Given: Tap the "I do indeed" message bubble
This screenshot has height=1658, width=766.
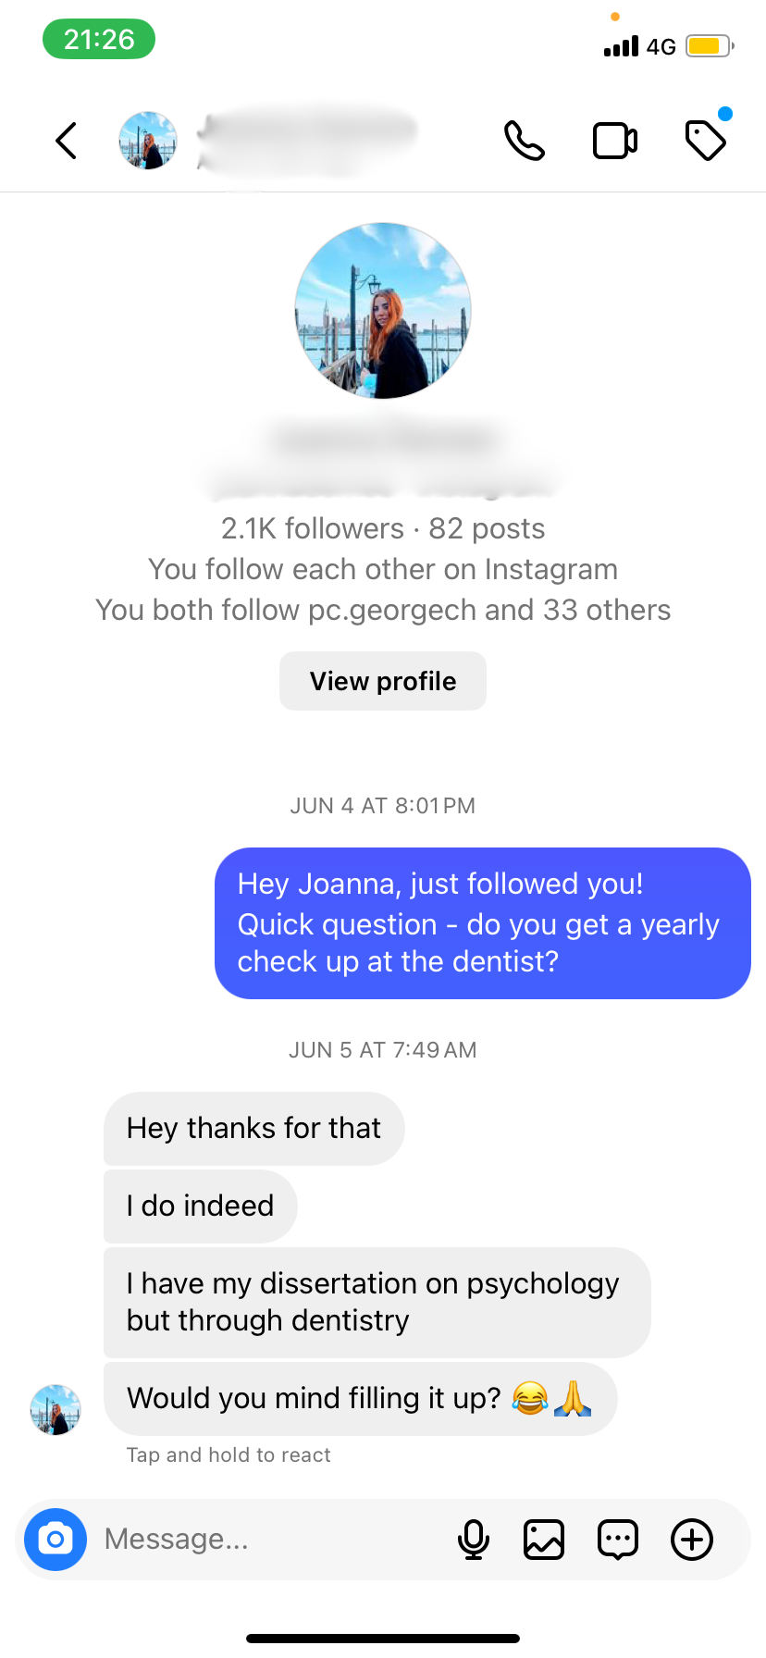Looking at the screenshot, I should [x=200, y=1206].
